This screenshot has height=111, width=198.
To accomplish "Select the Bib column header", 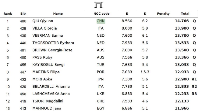I will [x=23, y=14].
